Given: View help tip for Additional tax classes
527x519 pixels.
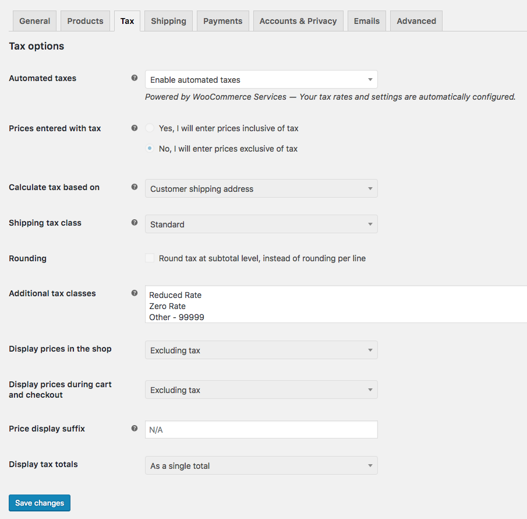Looking at the screenshot, I should tap(135, 293).
